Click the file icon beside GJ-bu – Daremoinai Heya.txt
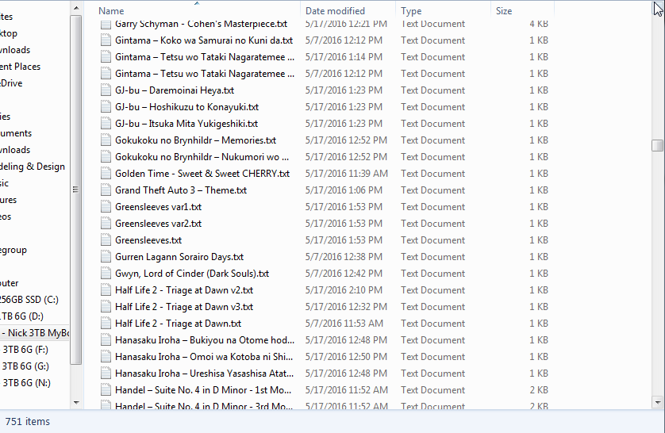Screen dimensions: 665x433 [x=106, y=90]
